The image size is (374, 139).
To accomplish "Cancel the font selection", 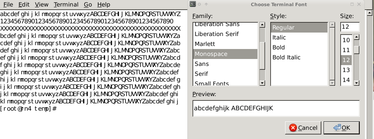I will (303, 128).
